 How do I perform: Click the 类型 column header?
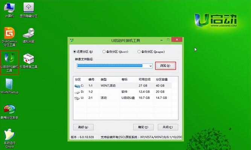pos(103,79)
